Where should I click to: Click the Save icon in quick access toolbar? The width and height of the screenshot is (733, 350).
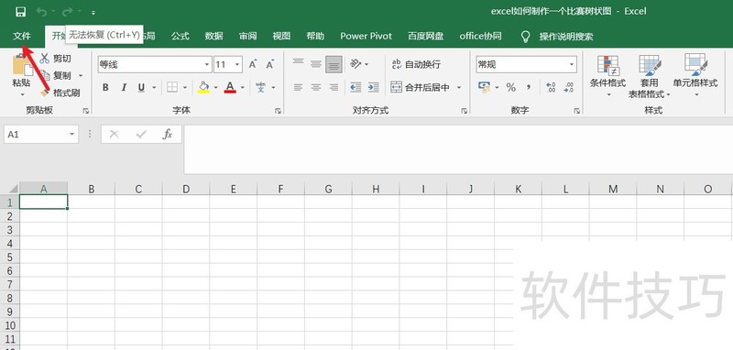pos(20,12)
